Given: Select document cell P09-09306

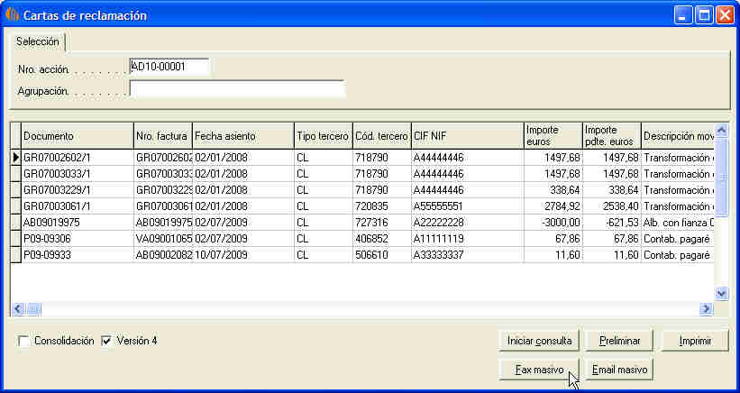Looking at the screenshot, I should click(78, 239).
